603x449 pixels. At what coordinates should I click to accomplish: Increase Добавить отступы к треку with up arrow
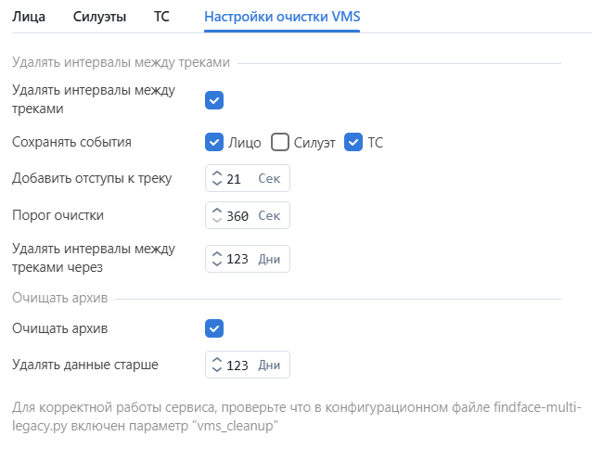tap(217, 173)
